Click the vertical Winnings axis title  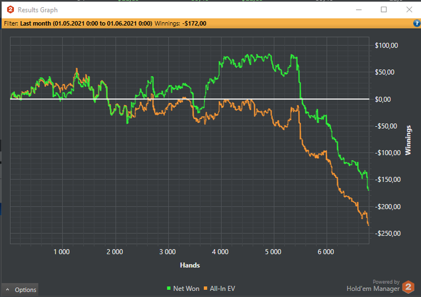[x=408, y=140]
